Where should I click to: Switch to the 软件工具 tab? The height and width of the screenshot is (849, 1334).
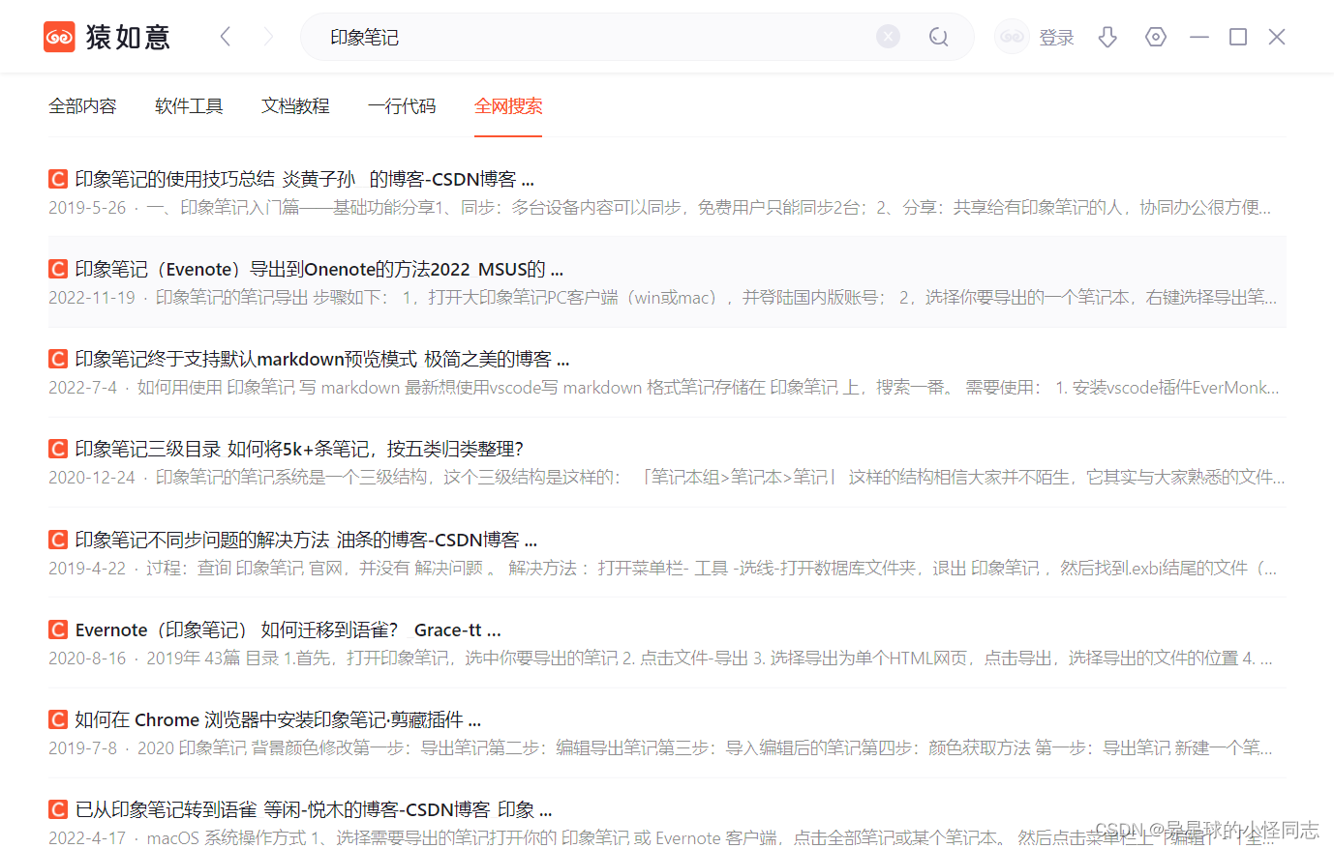click(189, 106)
